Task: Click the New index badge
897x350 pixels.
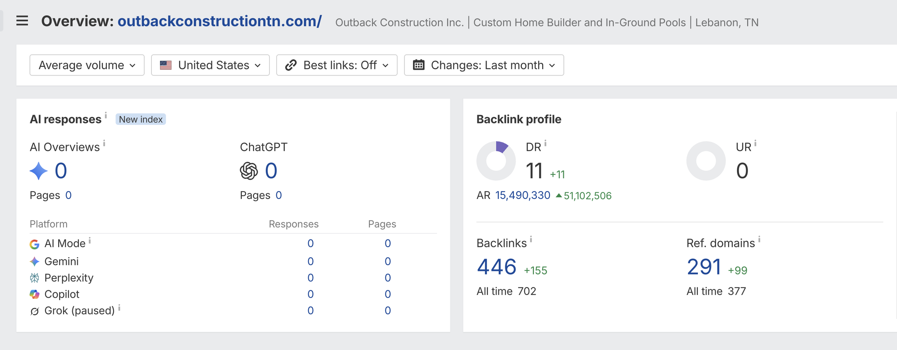Action: point(141,119)
